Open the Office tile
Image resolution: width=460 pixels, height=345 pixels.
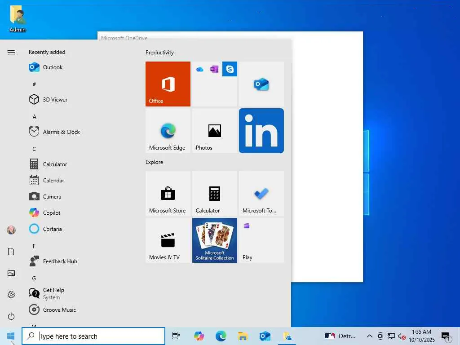(168, 84)
